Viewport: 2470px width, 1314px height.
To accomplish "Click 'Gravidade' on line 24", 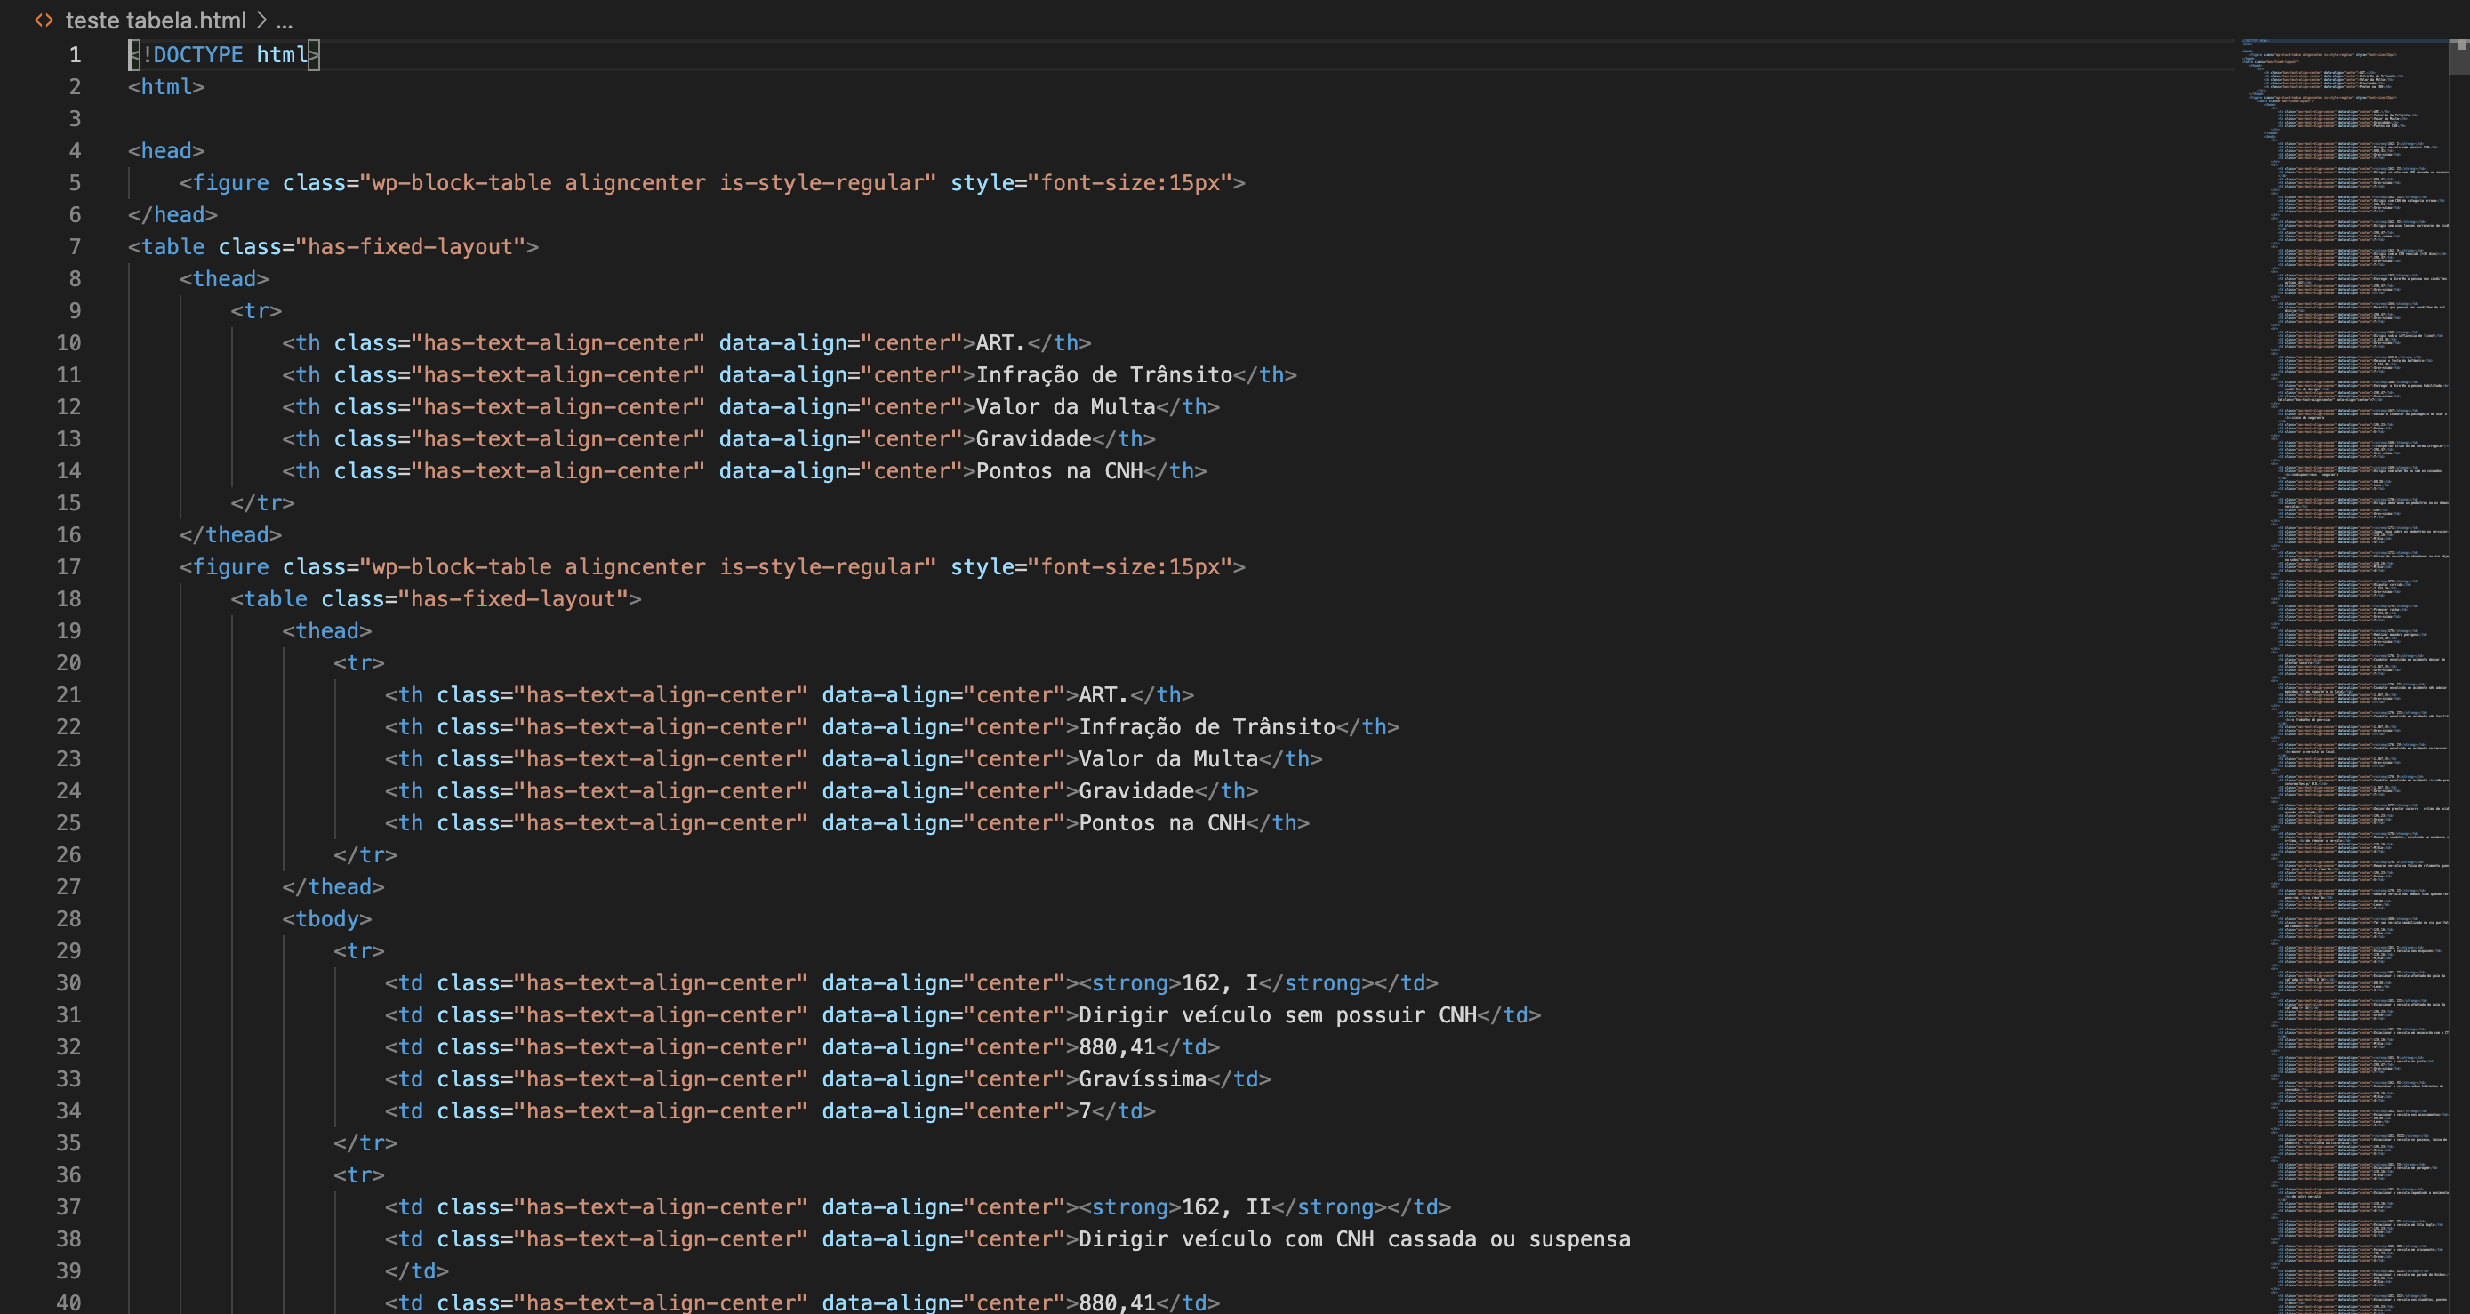I will [1136, 790].
